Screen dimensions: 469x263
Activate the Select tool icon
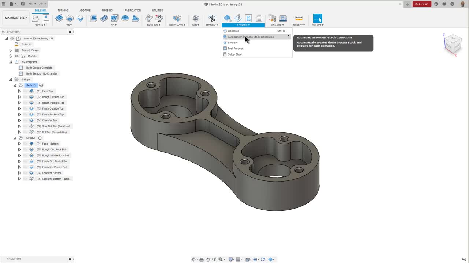coord(318,18)
